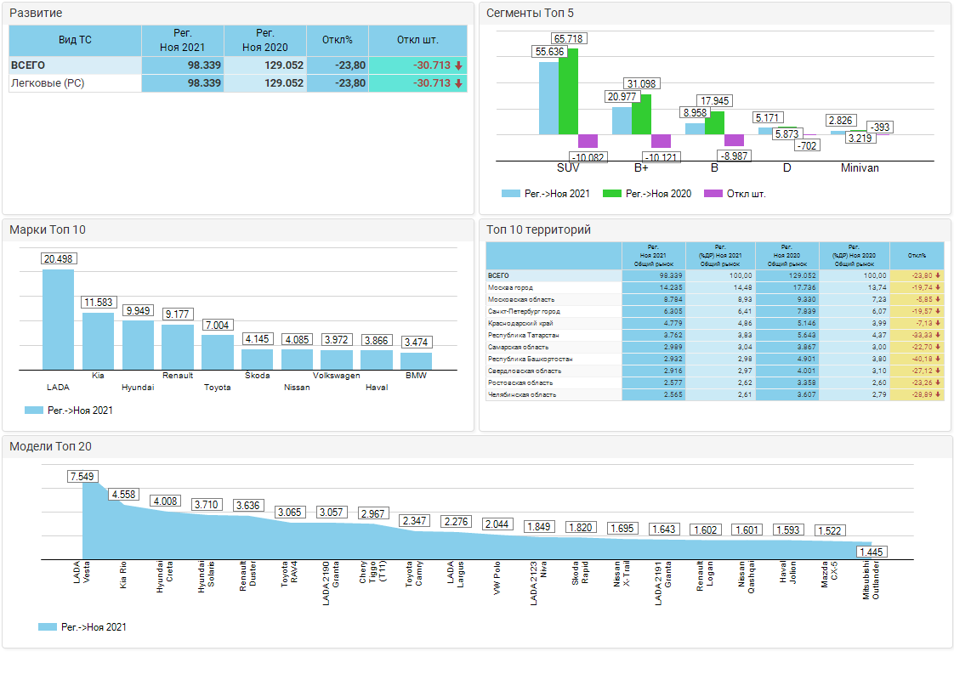Click the LADA bar in Марки Топ 10
The image size is (954, 674).
coord(59,319)
